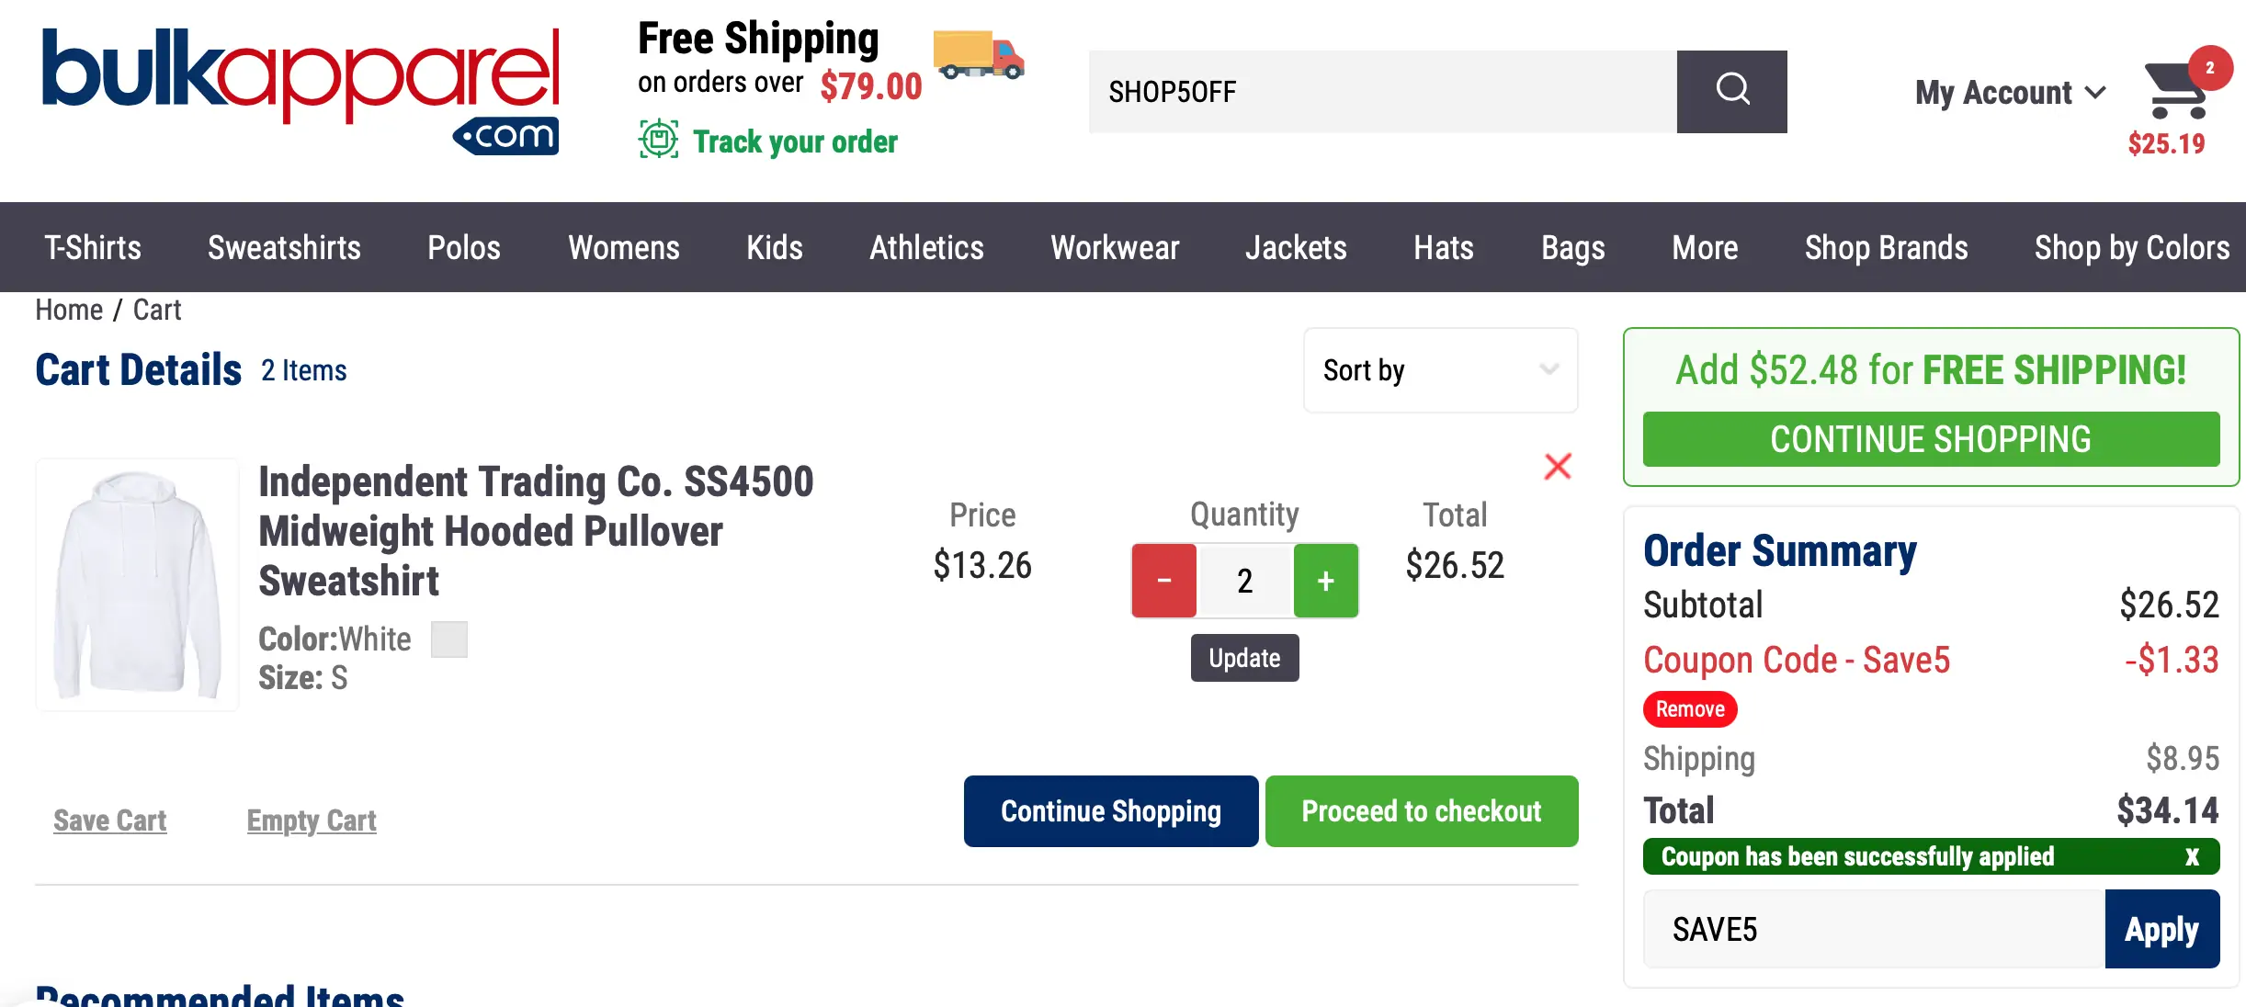This screenshot has height=1007, width=2246.
Task: Decrease quantity with the minus button
Action: (x=1163, y=581)
